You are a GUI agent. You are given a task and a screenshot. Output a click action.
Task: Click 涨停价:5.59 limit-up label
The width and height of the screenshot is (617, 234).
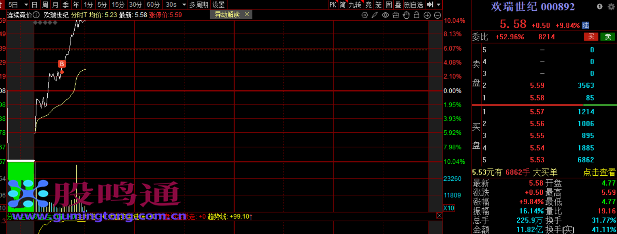click(x=165, y=15)
